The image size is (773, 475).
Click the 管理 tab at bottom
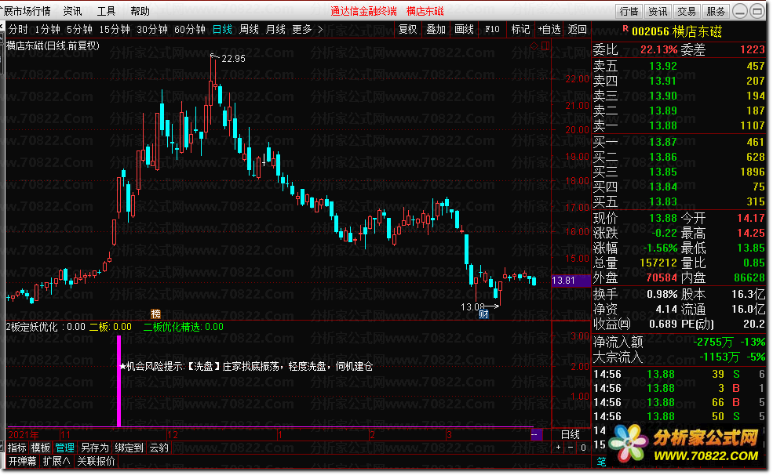pyautogui.click(x=64, y=448)
